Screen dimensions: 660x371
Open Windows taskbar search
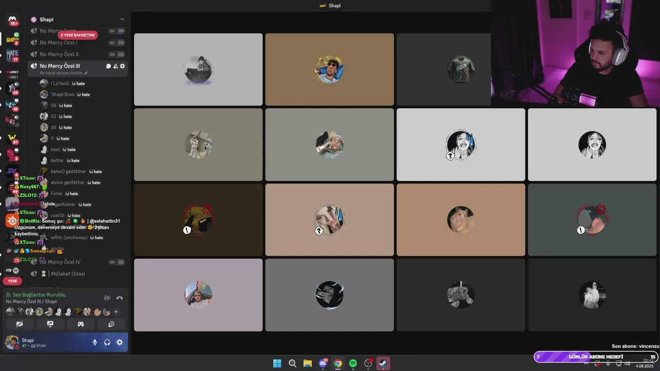[292, 363]
